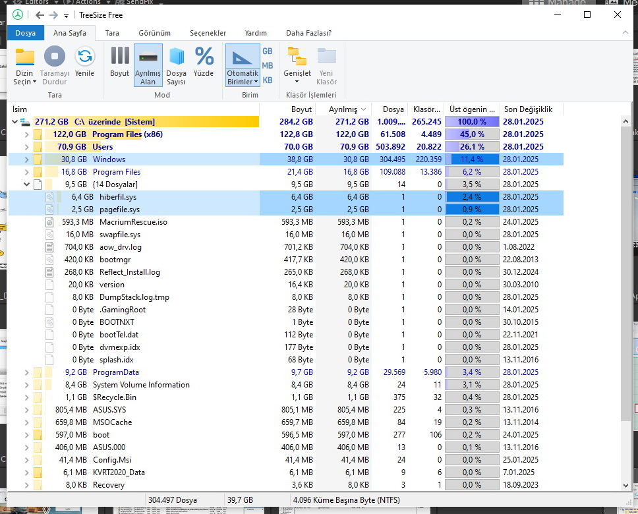638x514 pixels.
Task: Open the Dosya menu
Action: [25, 33]
